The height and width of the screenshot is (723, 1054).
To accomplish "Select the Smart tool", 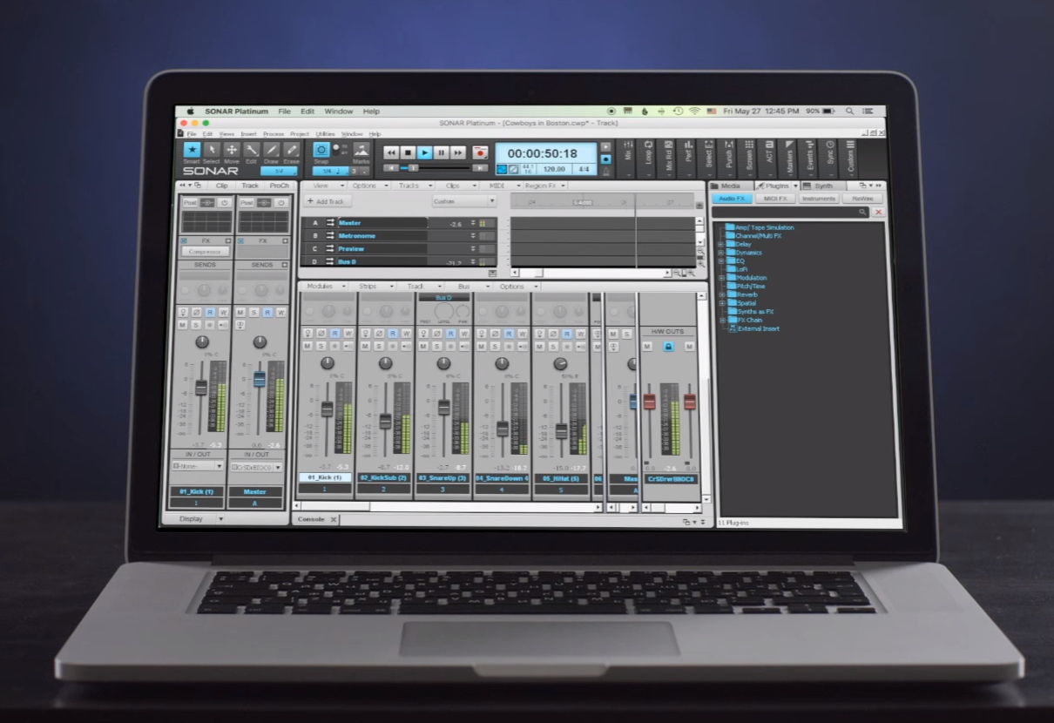I will 191,150.
